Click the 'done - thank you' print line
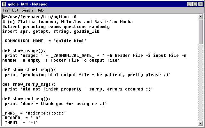 [x=56, y=104]
